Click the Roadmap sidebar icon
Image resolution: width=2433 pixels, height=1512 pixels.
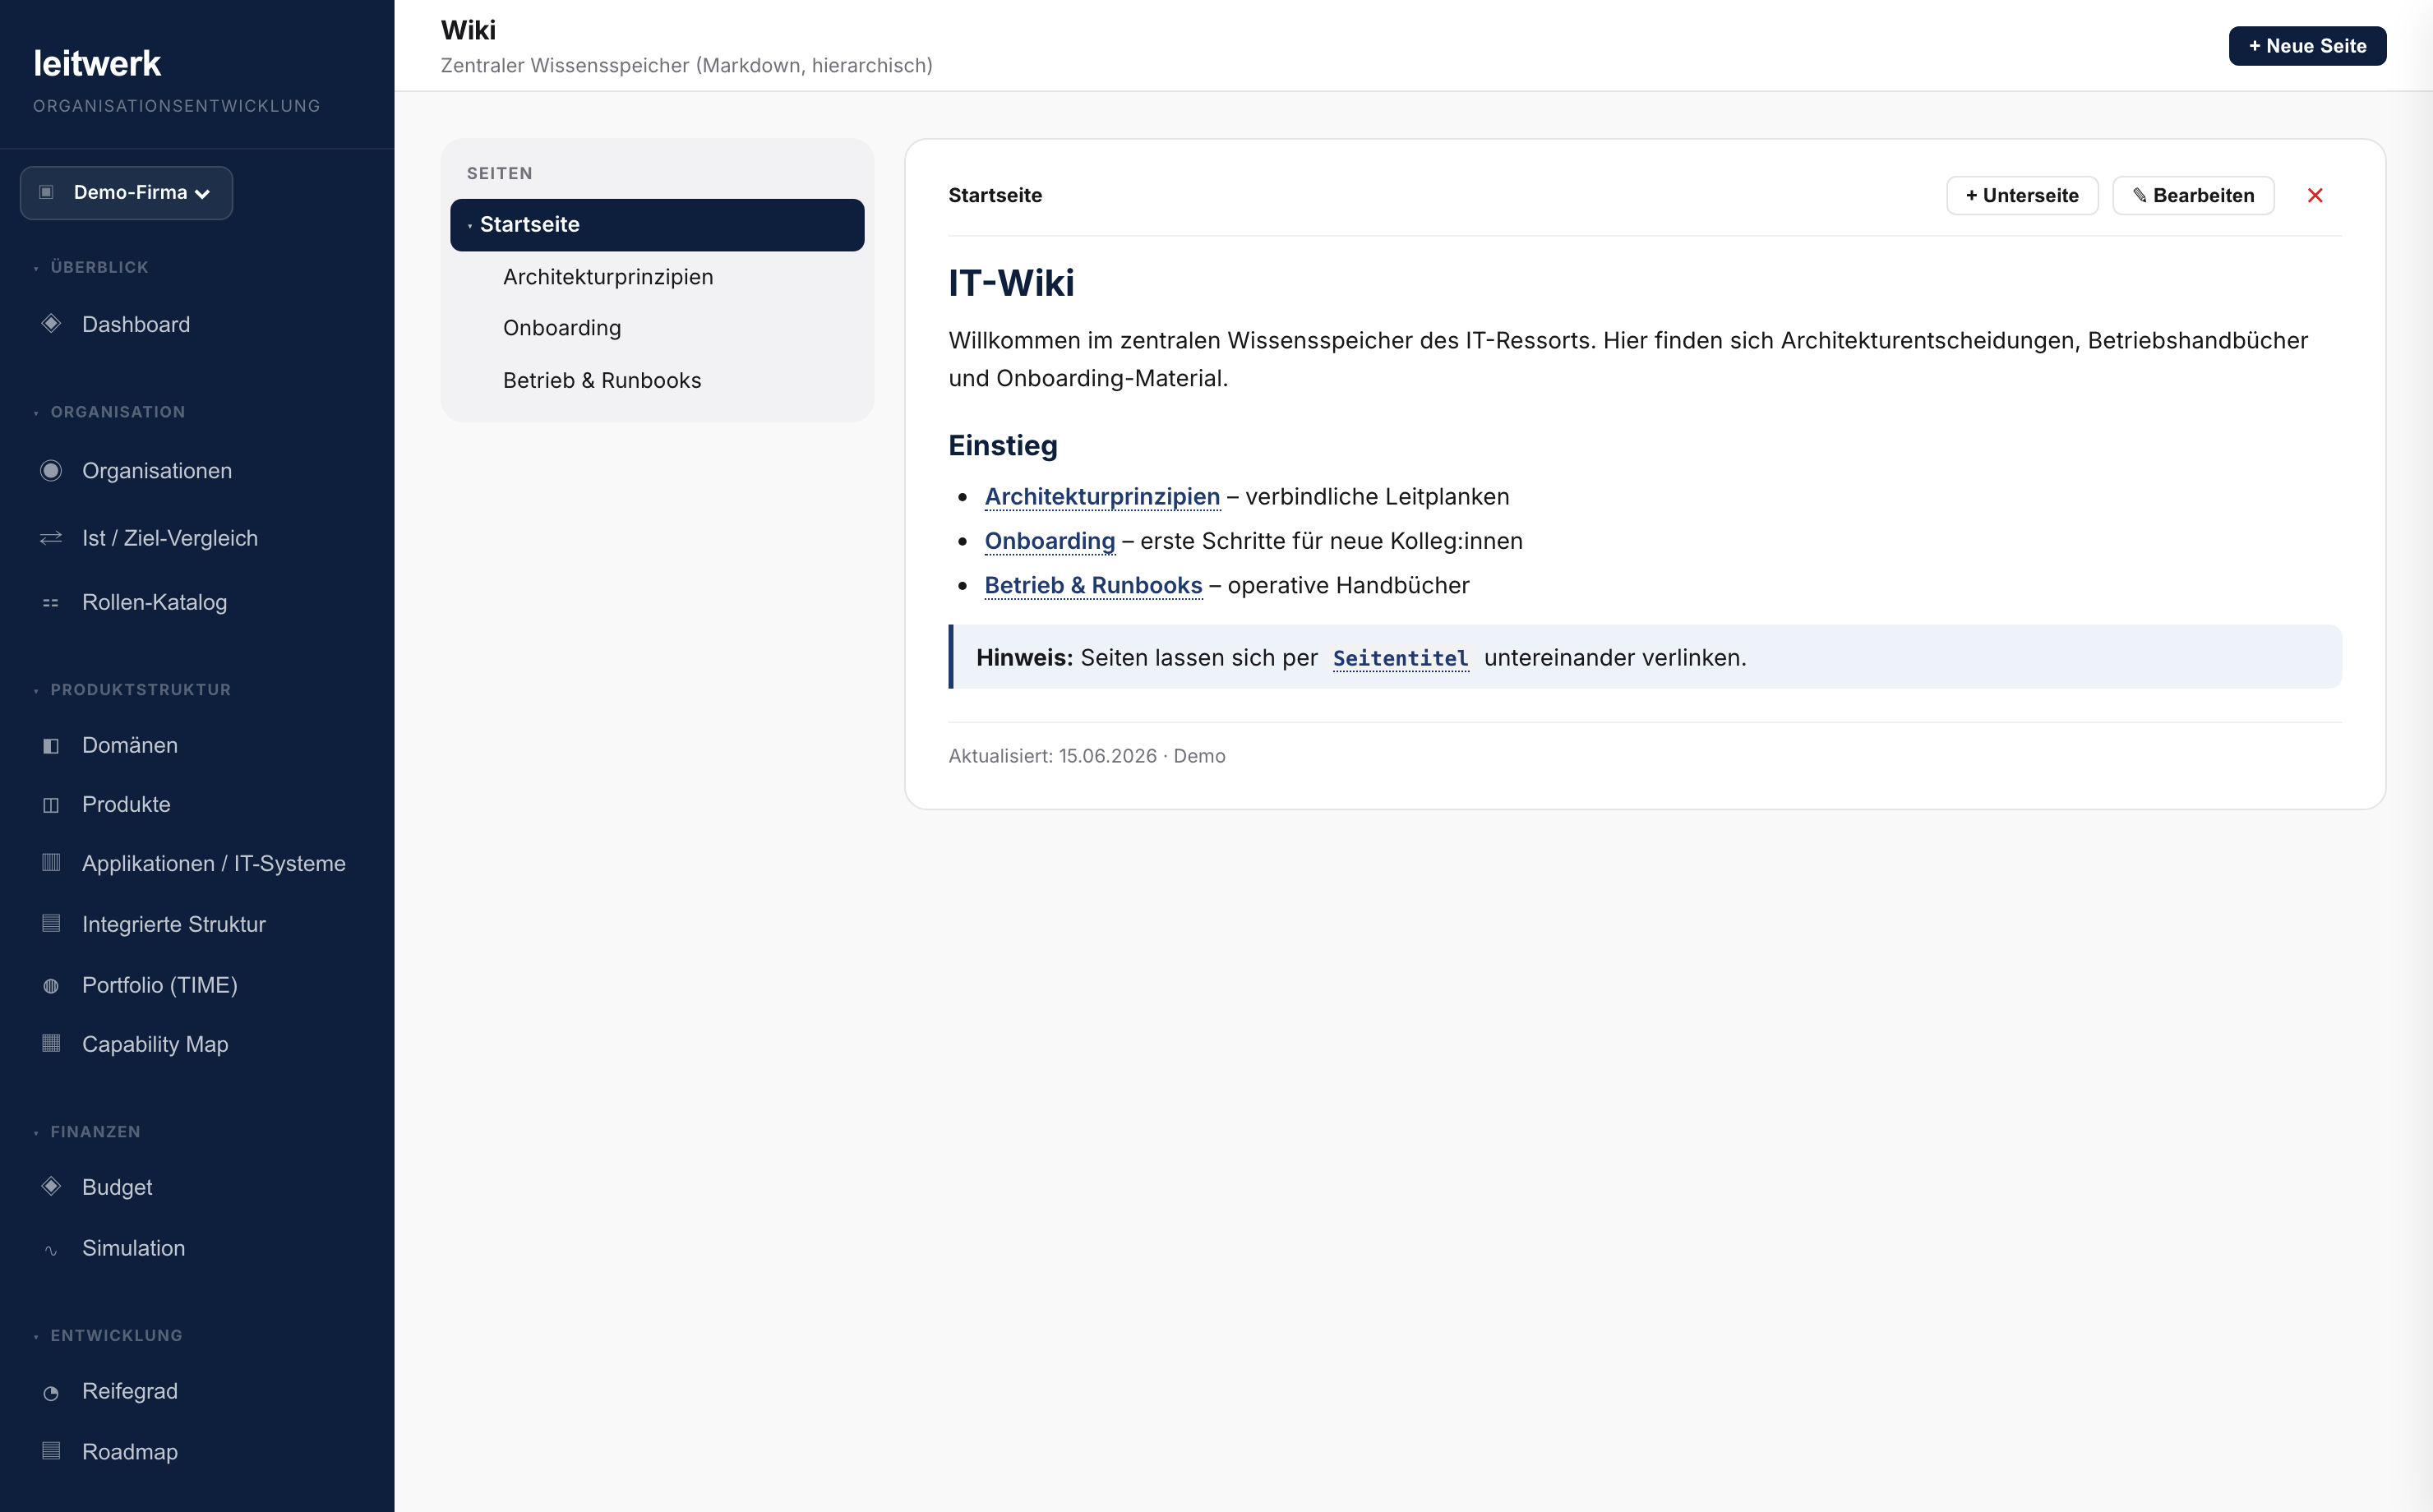pyautogui.click(x=51, y=1452)
